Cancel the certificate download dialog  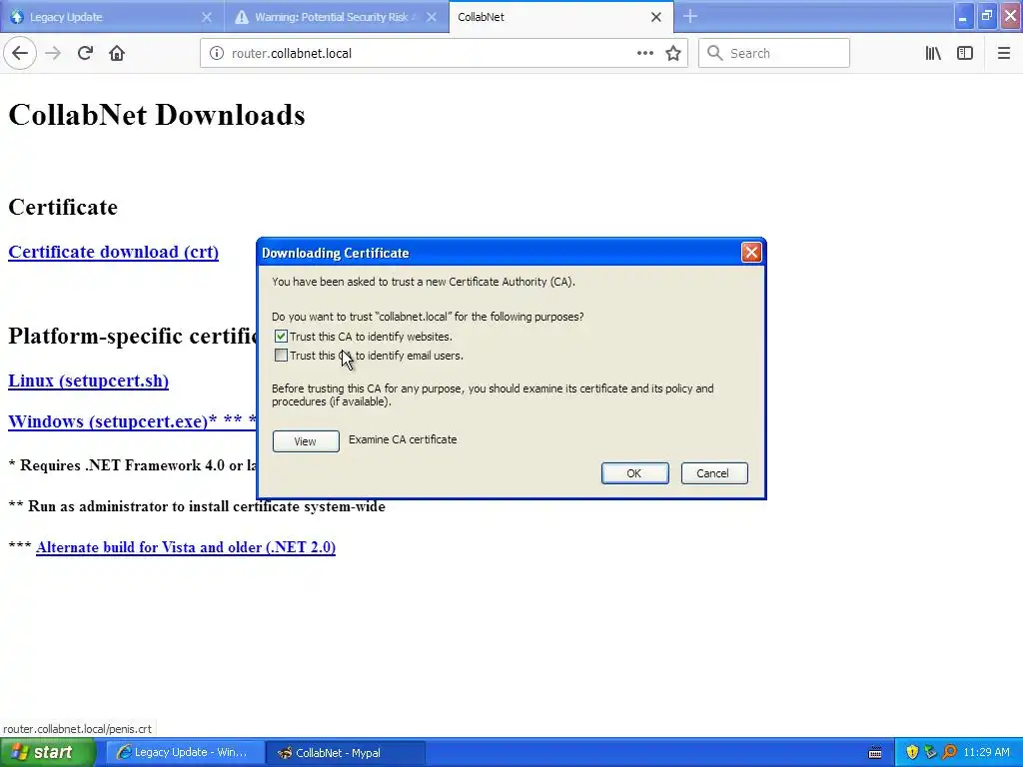(713, 473)
